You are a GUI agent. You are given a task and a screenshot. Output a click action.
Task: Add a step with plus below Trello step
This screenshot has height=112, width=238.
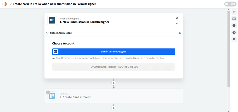point(114,108)
